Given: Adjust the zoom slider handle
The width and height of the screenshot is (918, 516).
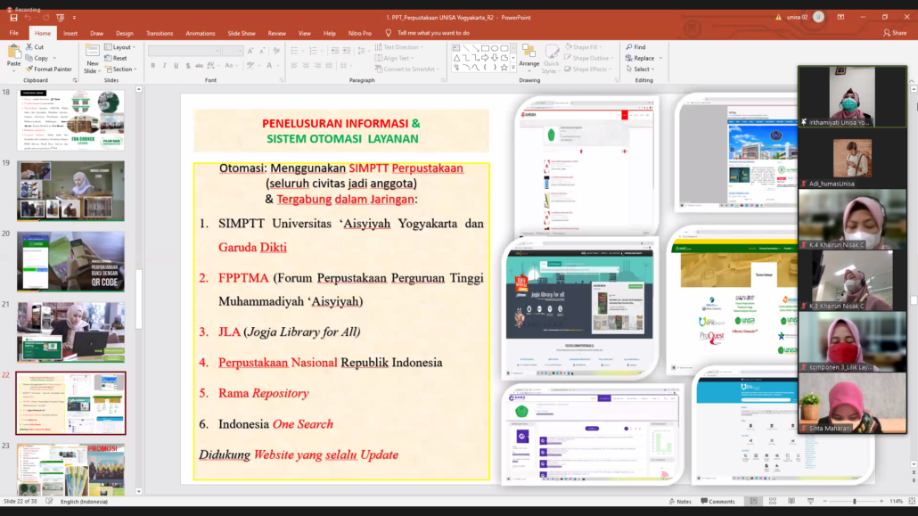Looking at the screenshot, I should (x=854, y=502).
